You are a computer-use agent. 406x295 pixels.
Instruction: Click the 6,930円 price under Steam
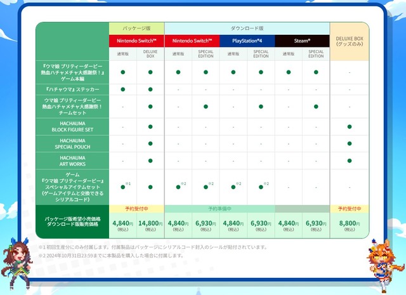pos(316,225)
